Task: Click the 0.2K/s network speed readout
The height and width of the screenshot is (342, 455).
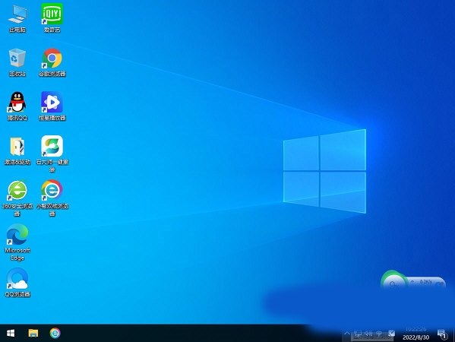Action: 425,282
